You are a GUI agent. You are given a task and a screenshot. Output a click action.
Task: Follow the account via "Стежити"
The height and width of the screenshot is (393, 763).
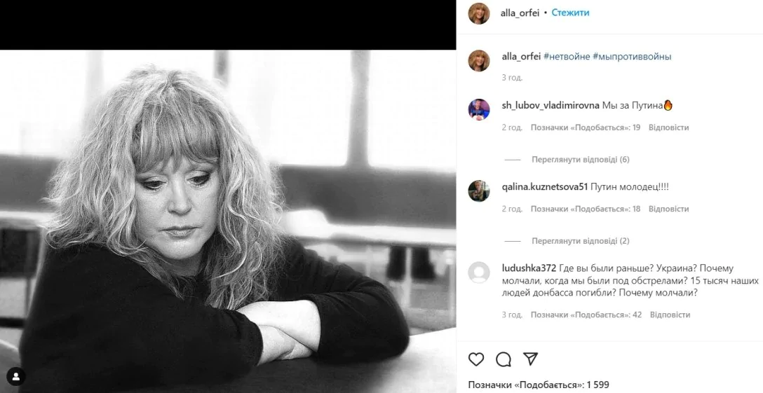click(x=570, y=13)
